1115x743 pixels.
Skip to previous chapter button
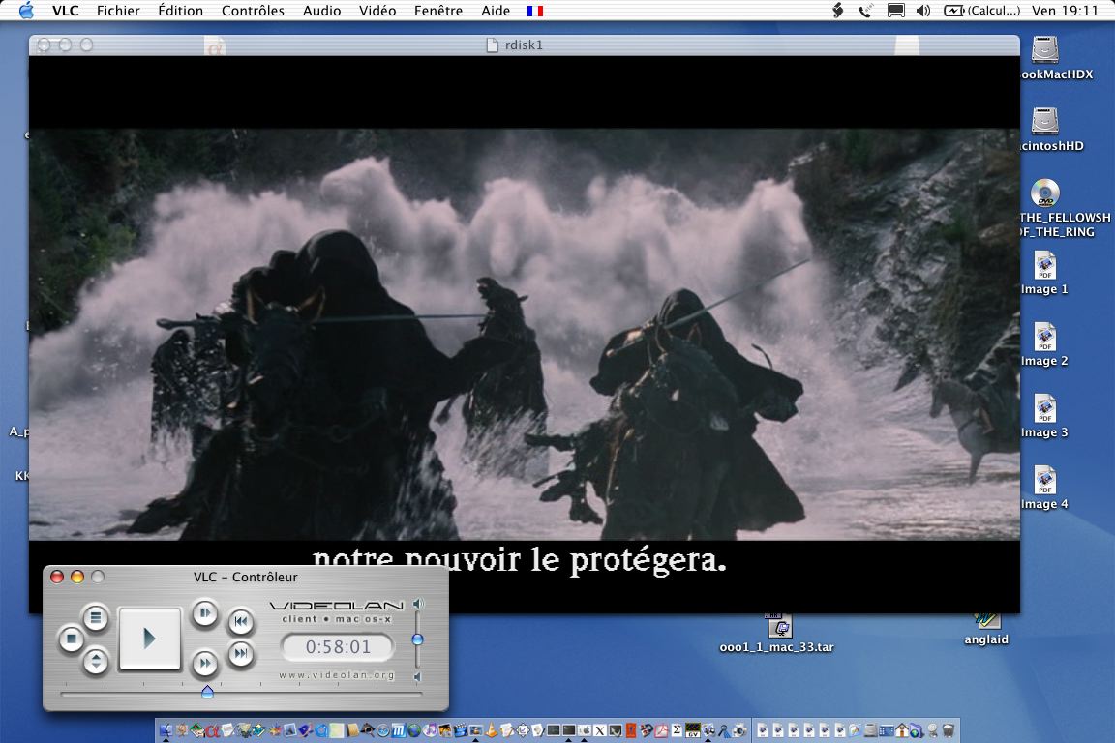241,621
